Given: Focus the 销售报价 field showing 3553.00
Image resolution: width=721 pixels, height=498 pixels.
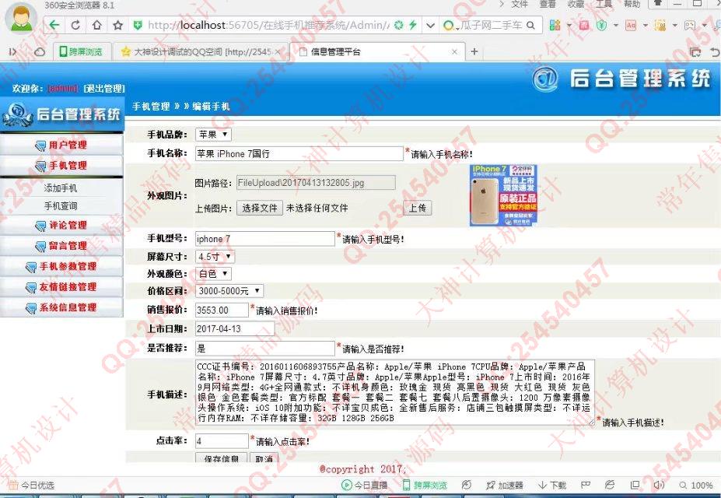Looking at the screenshot, I should 222,310.
